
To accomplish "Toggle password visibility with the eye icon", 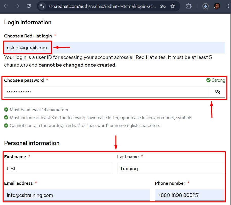I will pos(217,92).
